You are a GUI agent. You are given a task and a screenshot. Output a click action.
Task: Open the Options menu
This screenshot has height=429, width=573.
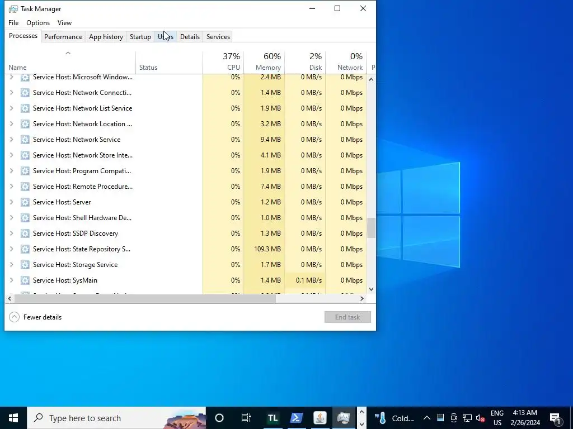pos(38,22)
